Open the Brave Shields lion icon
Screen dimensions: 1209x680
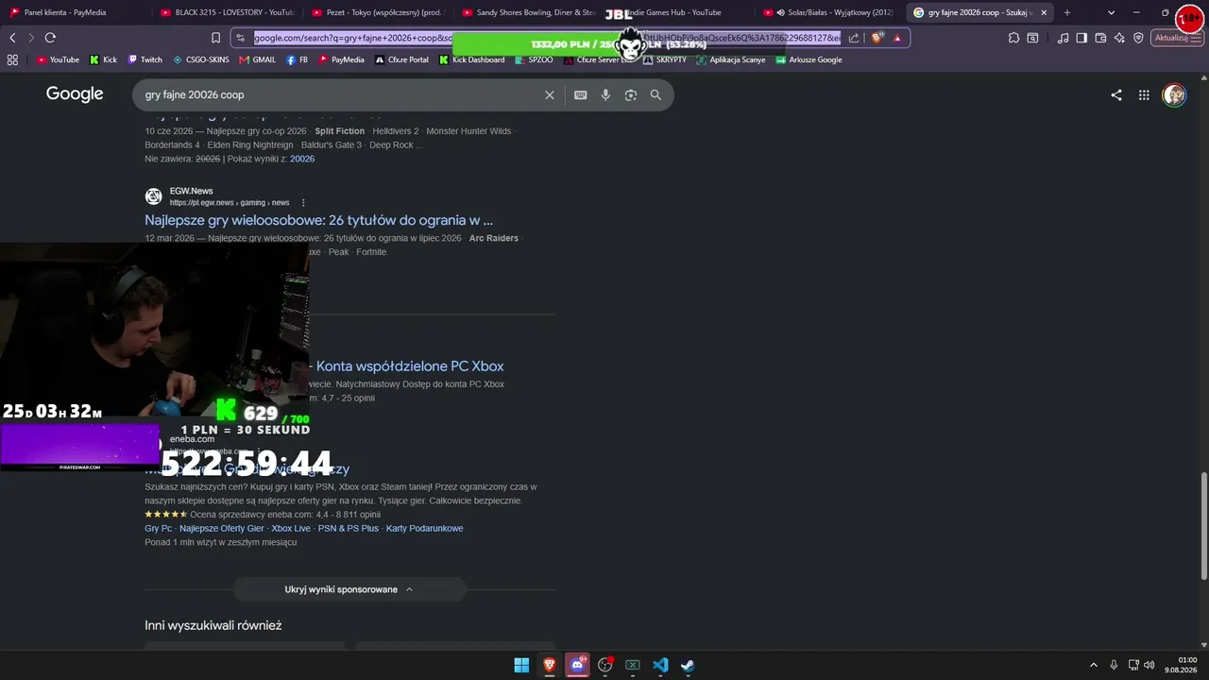(x=877, y=38)
